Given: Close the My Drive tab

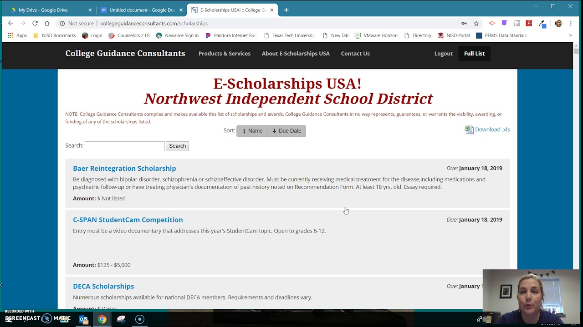Looking at the screenshot, I should (90, 10).
